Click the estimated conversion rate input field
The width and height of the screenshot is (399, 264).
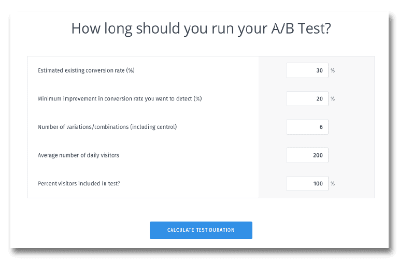pos(307,70)
